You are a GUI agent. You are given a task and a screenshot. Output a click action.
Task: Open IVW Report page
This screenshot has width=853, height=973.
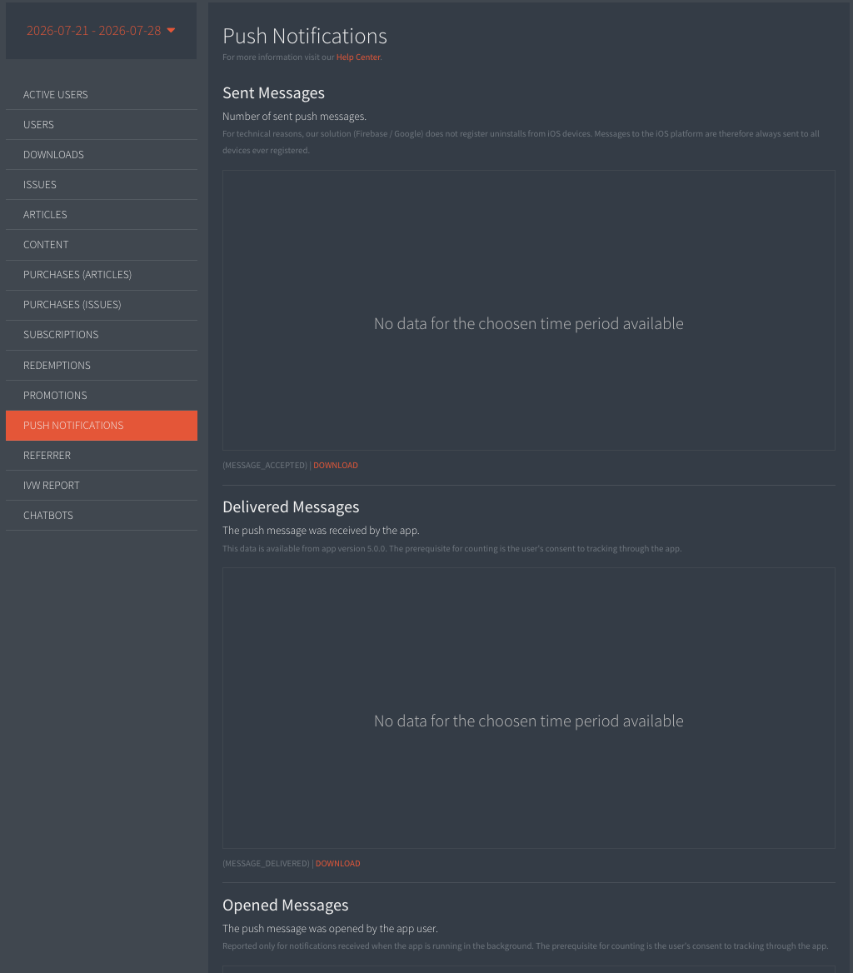pos(102,486)
